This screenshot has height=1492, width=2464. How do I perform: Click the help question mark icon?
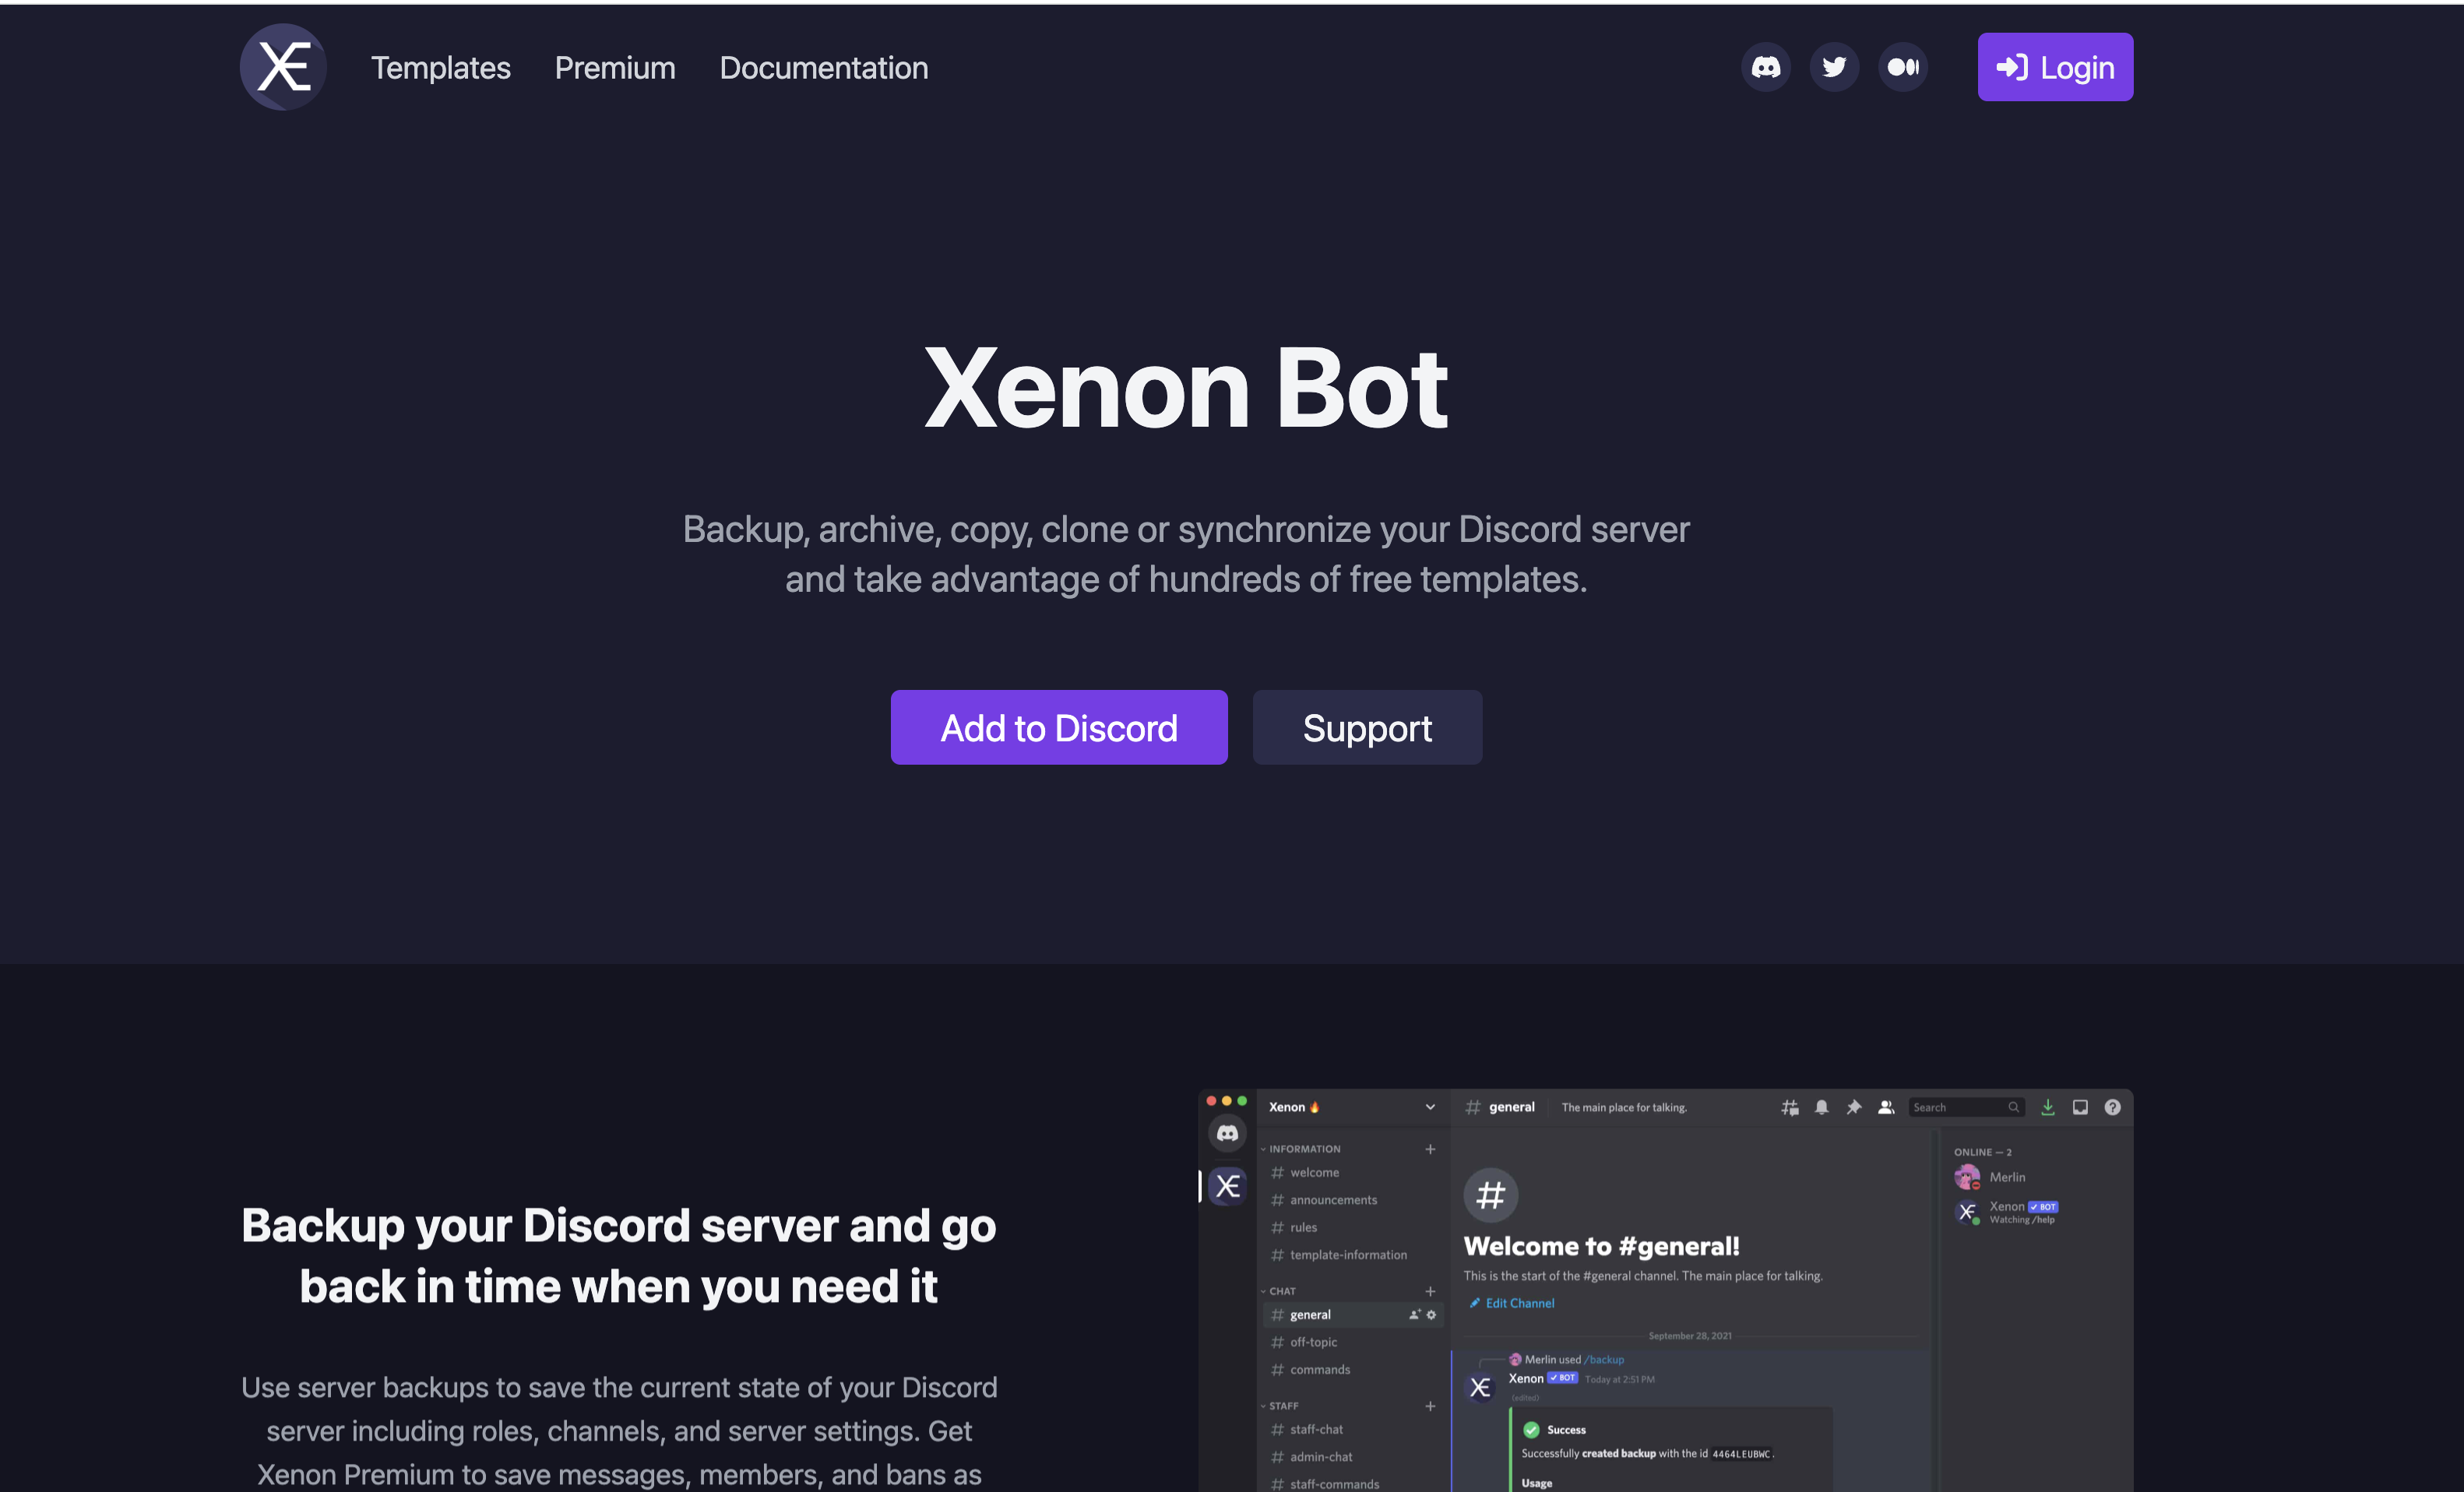pyautogui.click(x=2112, y=1107)
